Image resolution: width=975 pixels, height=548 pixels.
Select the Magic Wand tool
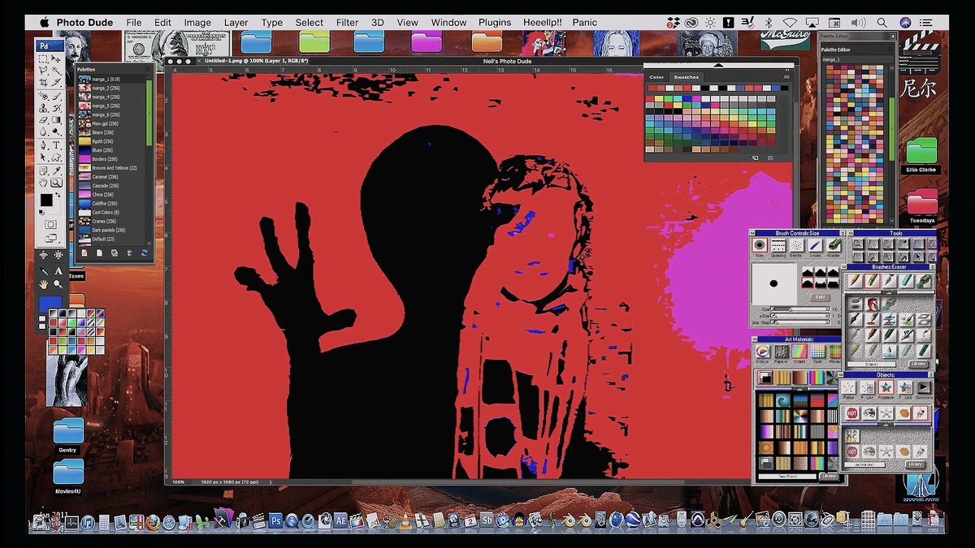(x=55, y=70)
